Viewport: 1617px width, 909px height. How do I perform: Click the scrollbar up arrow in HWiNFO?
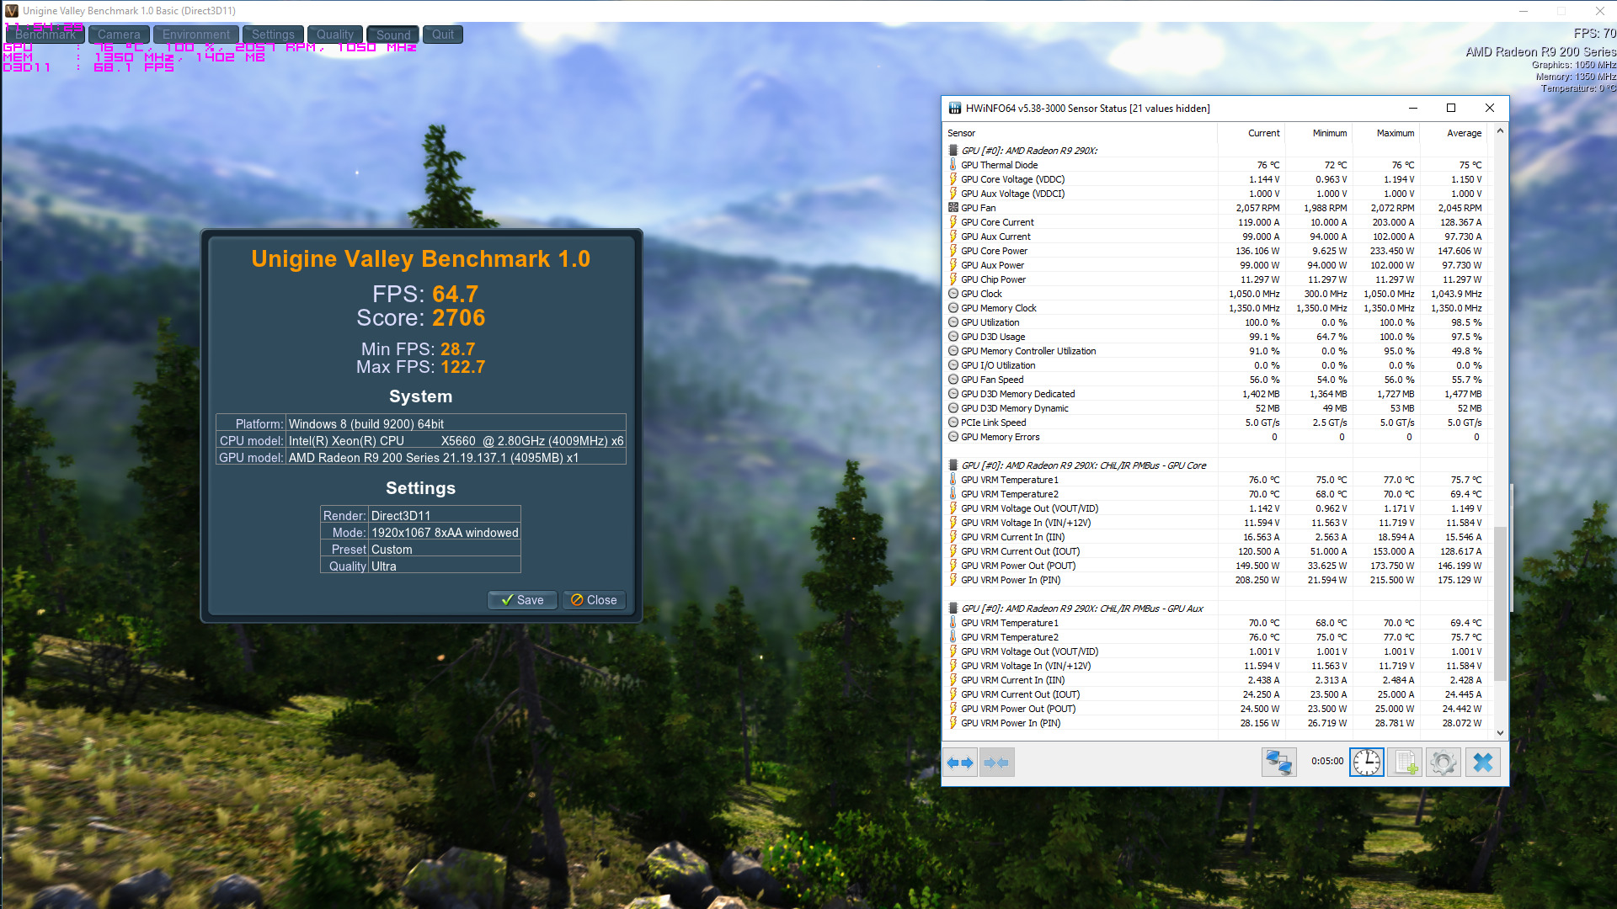[1500, 131]
